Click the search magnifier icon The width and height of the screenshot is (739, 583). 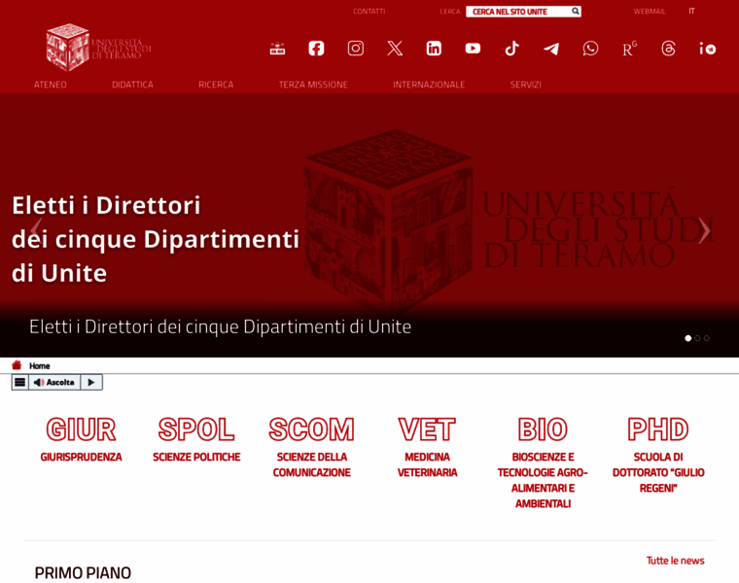(x=575, y=11)
